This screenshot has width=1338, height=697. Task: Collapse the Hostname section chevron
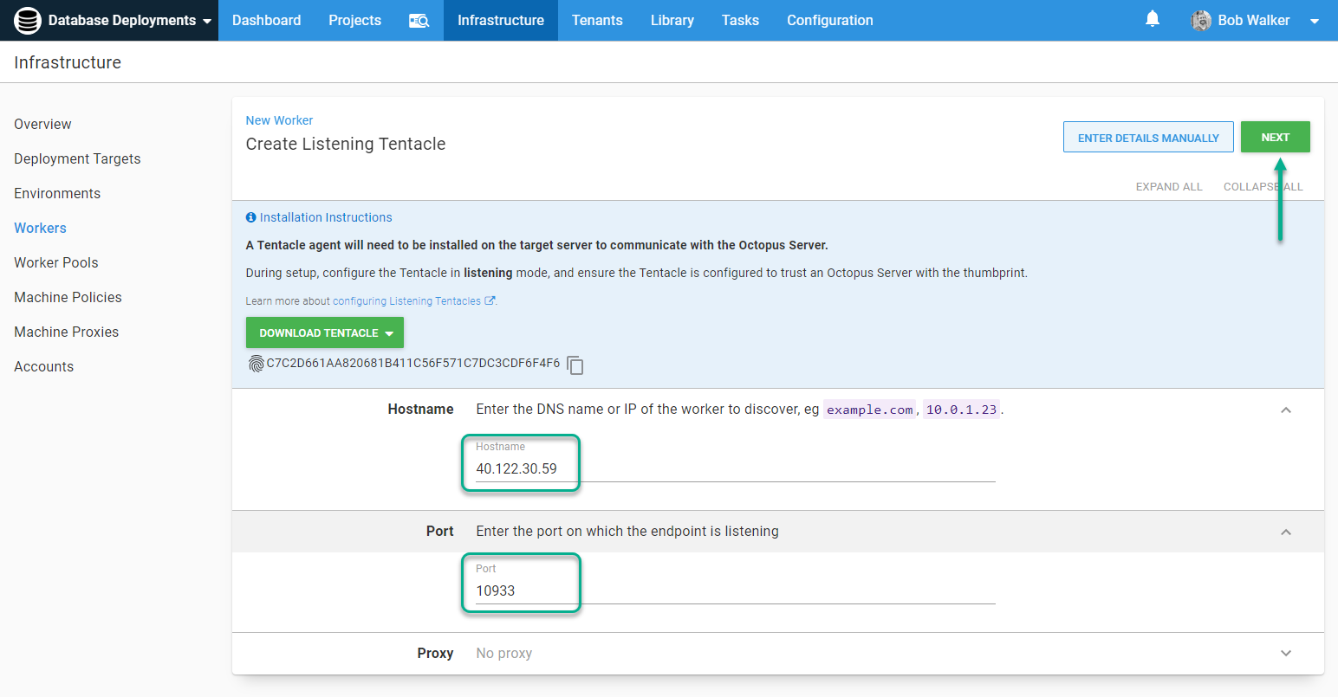tap(1285, 410)
